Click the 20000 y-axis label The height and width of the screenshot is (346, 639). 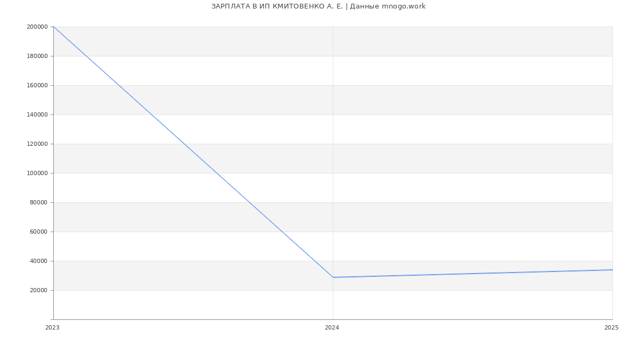(x=38, y=290)
